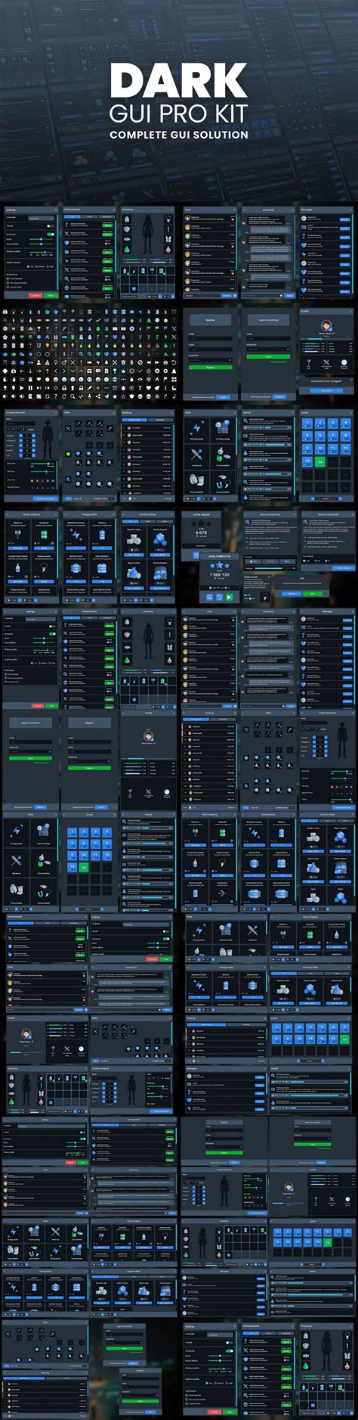Select the crossed swords Weapons icon in topmost Shop panel
358x1420 pixels.
pyautogui.click(x=196, y=455)
